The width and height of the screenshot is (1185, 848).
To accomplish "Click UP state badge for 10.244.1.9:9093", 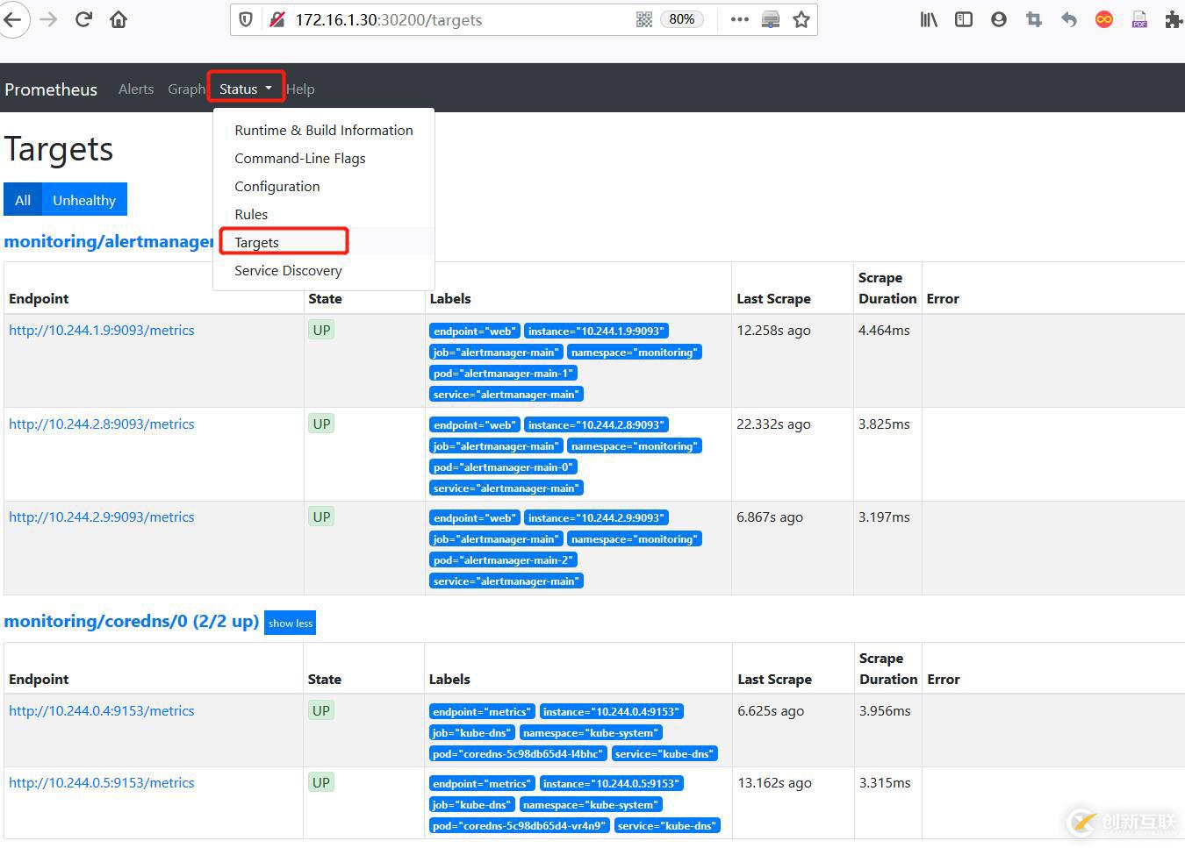I will pos(321,331).
